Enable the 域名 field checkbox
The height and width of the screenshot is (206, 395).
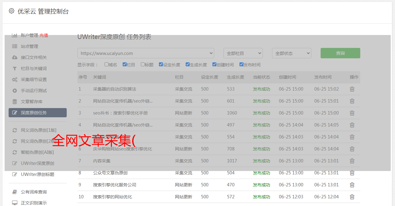pyautogui.click(x=106, y=64)
